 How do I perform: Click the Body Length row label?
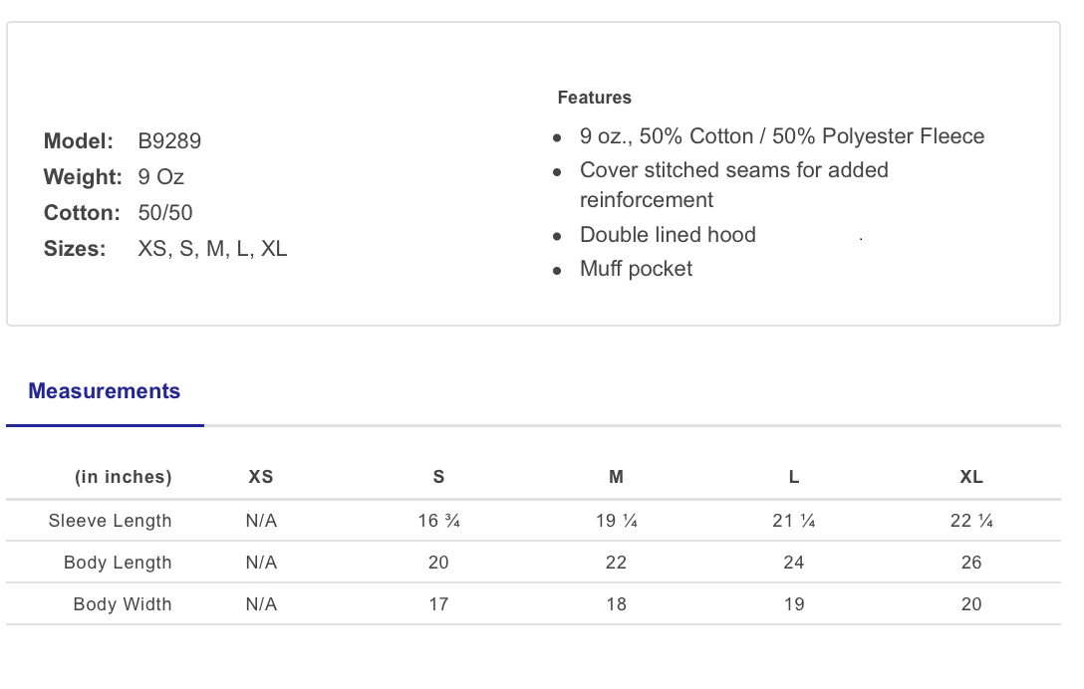click(118, 563)
